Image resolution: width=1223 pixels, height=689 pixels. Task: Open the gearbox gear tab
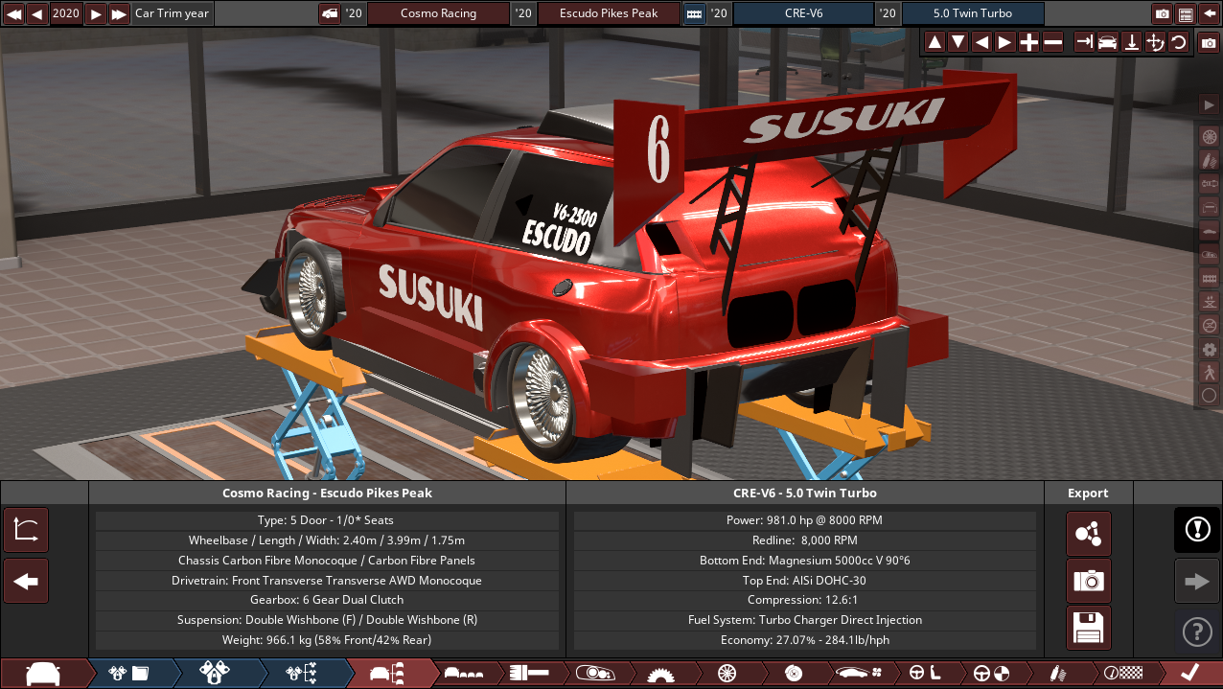660,674
